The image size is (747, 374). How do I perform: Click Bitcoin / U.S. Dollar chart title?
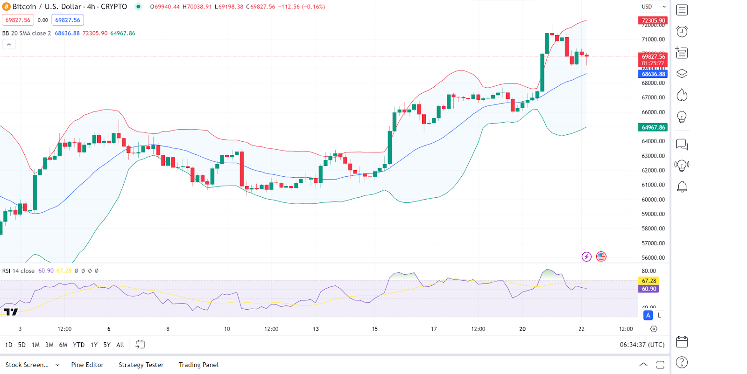point(70,7)
